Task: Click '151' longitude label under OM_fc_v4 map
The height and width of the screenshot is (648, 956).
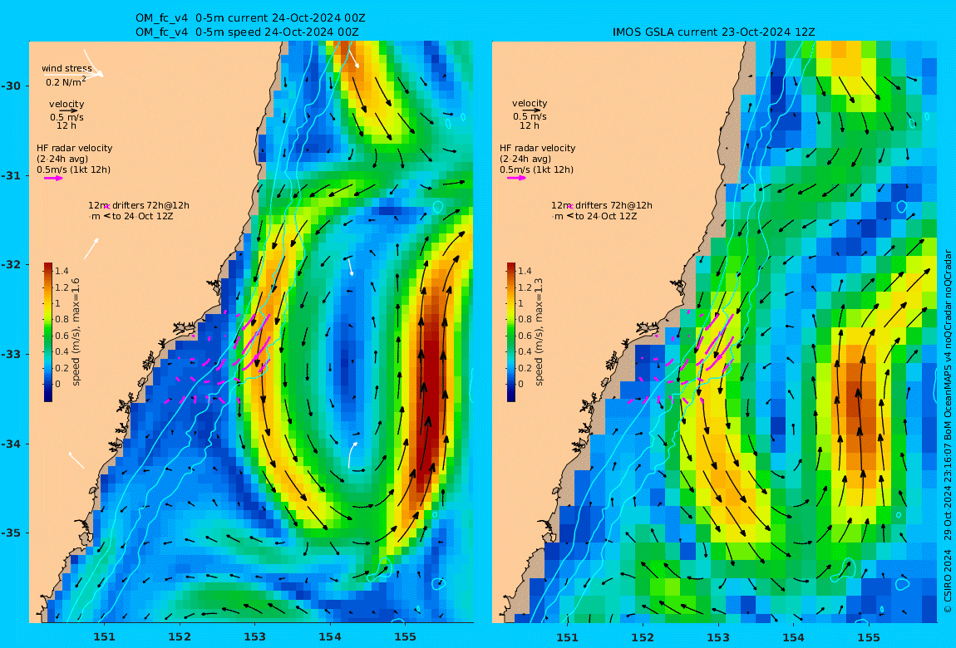Action: tap(104, 637)
